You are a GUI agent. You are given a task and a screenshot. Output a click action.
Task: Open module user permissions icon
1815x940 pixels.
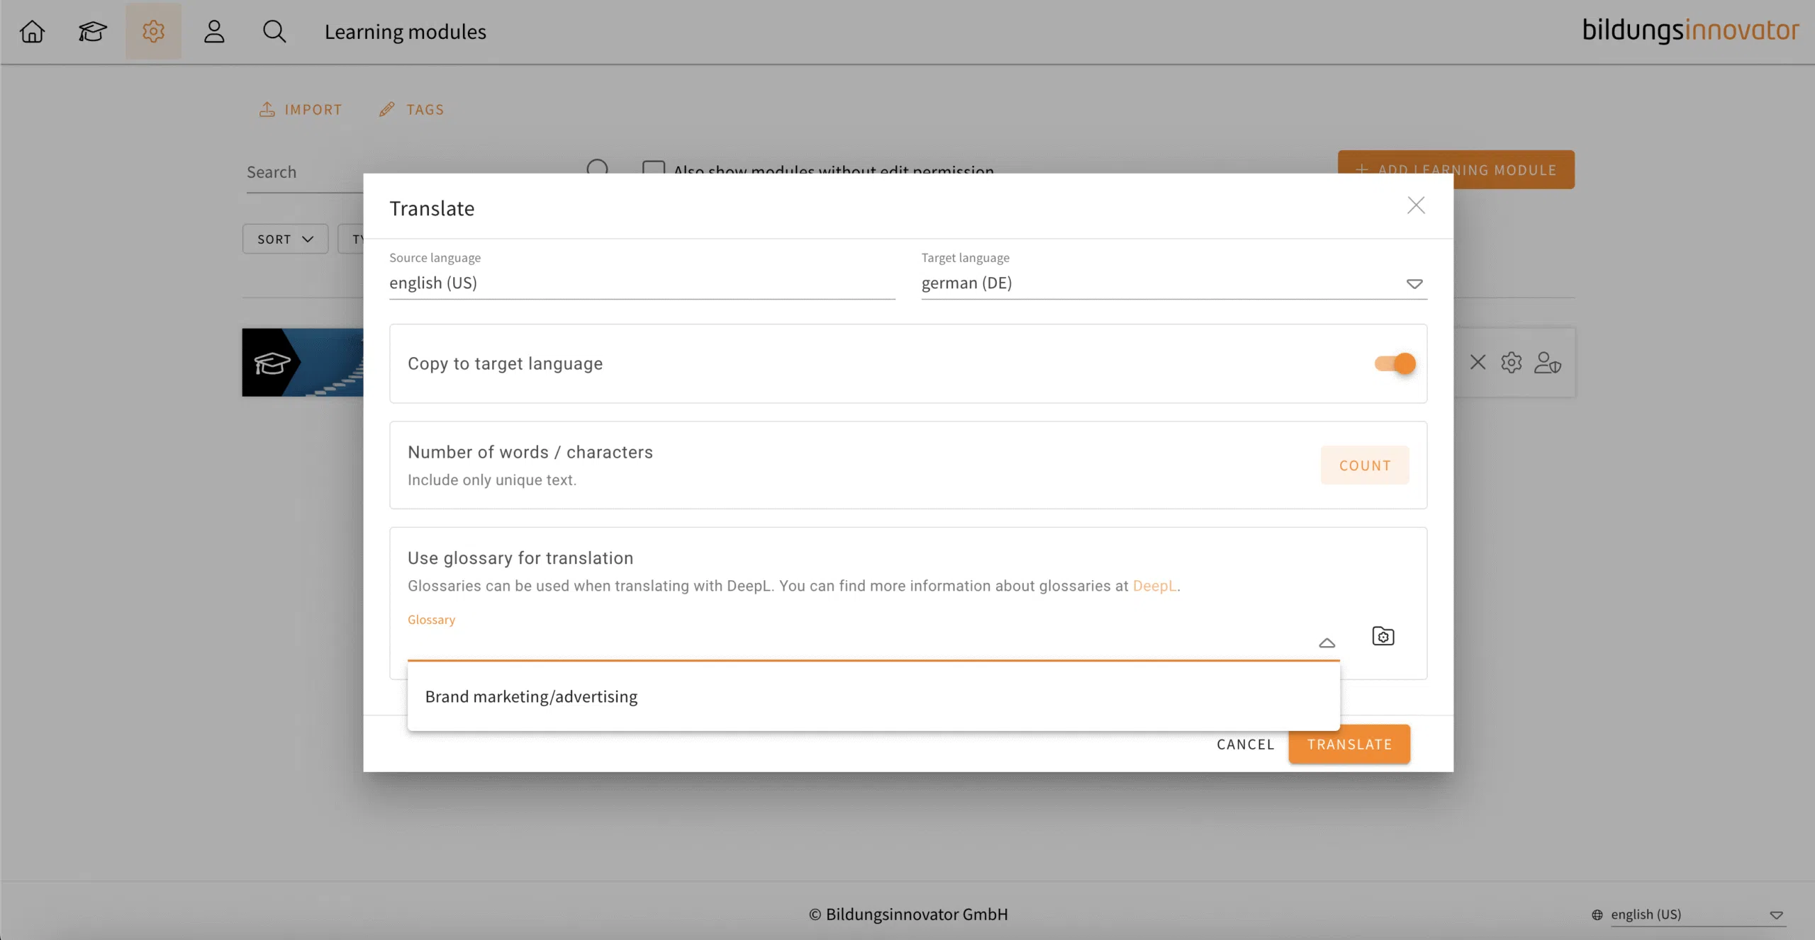pos(1547,363)
